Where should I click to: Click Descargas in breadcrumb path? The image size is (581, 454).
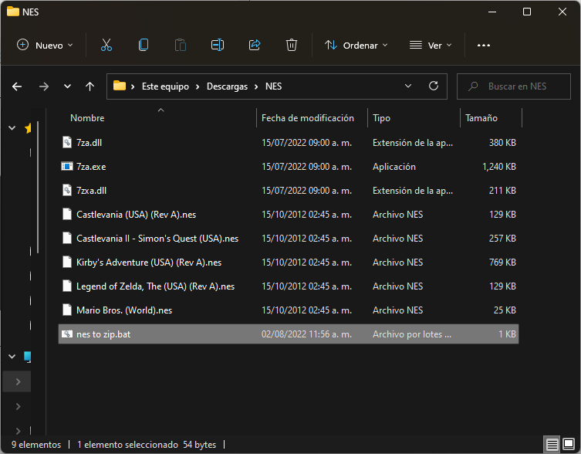227,86
